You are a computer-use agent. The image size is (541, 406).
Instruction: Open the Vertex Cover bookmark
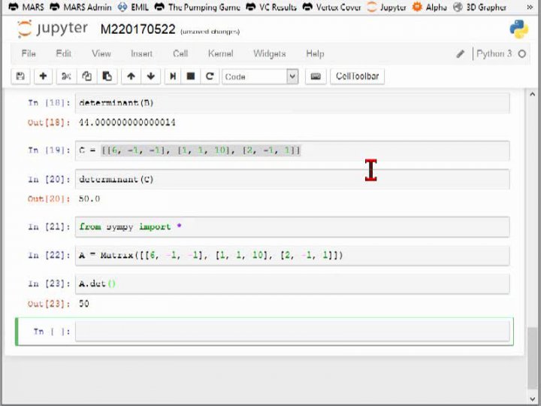tap(331, 7)
